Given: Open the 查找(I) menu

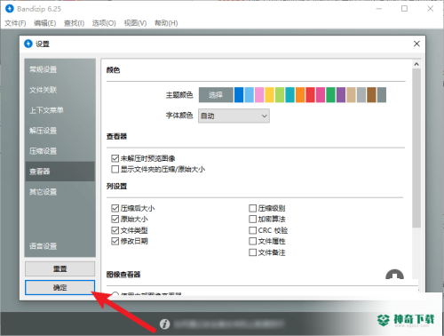Looking at the screenshot, I should (74, 23).
